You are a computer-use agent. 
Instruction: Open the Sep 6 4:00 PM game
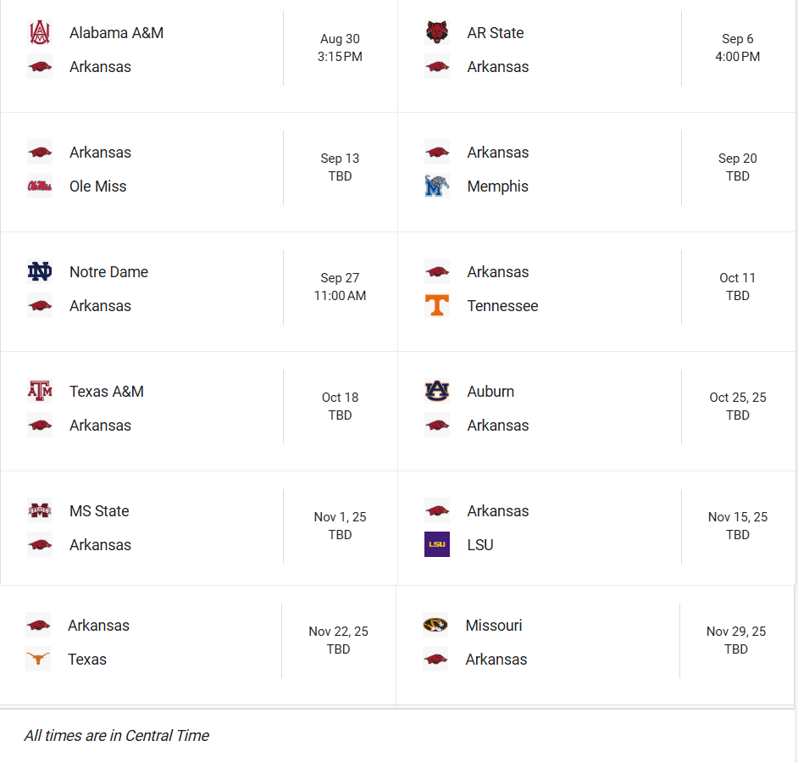tap(737, 48)
